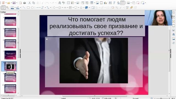Select the Line drawing tool
The image size is (176, 99).
point(24,8)
